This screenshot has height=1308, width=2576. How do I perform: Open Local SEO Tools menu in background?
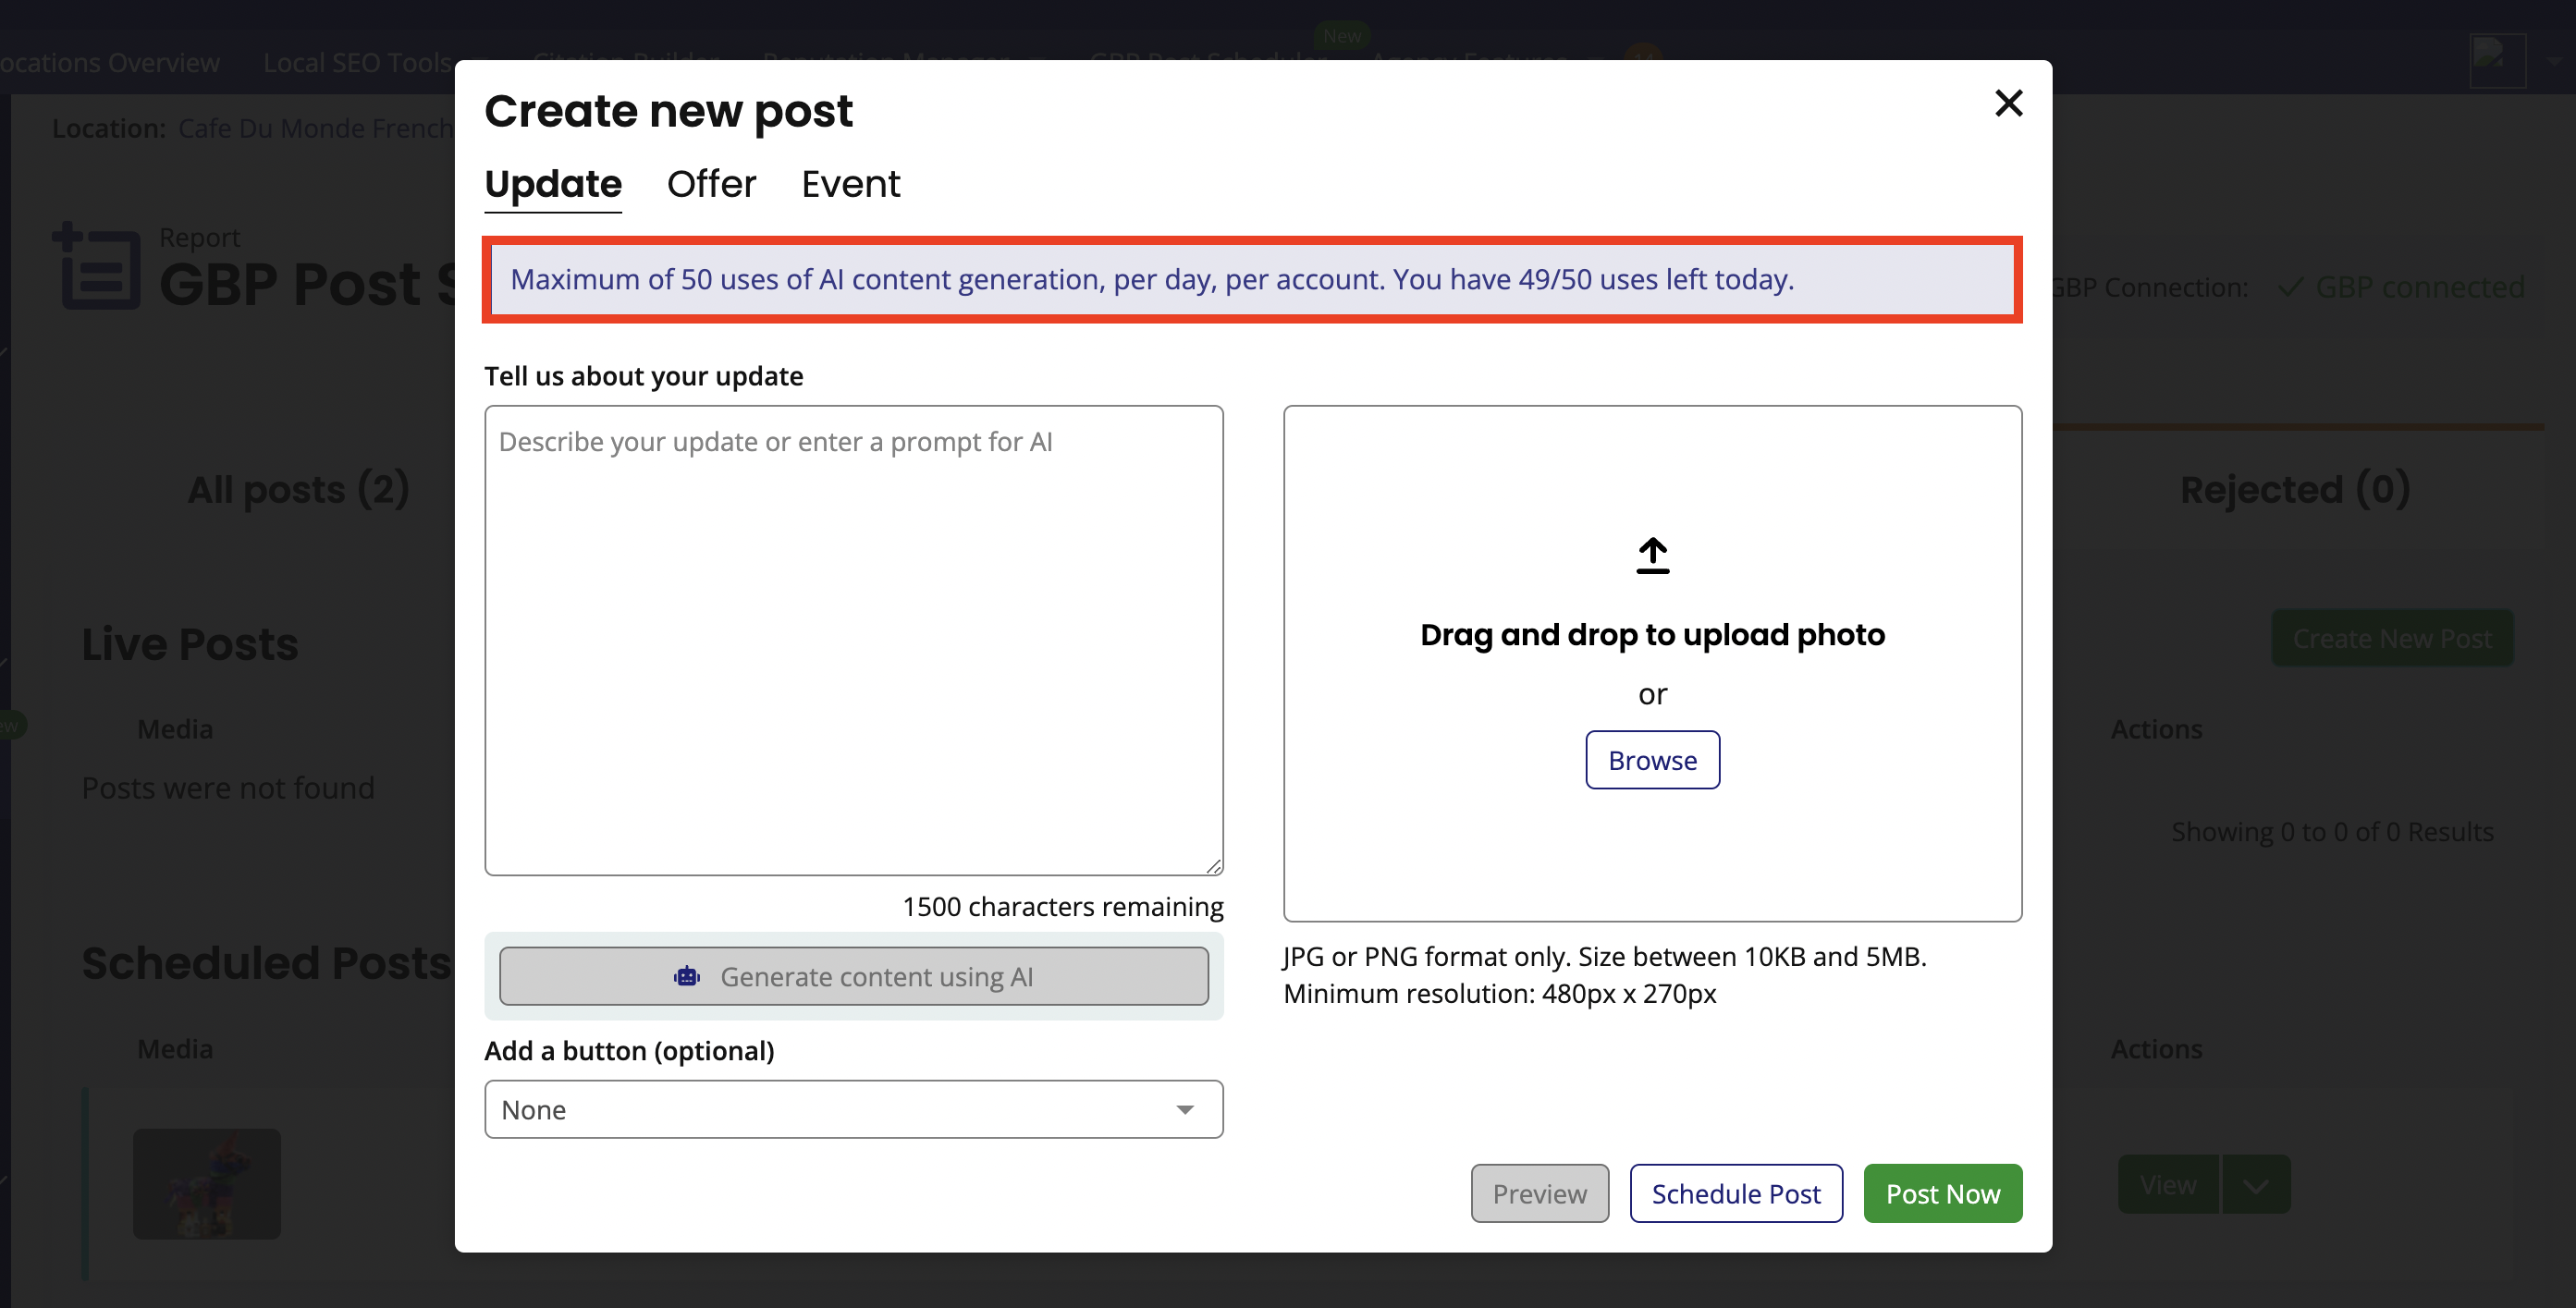[358, 62]
